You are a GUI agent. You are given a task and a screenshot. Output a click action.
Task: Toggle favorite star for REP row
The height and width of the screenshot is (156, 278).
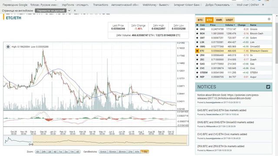[x=197, y=77]
